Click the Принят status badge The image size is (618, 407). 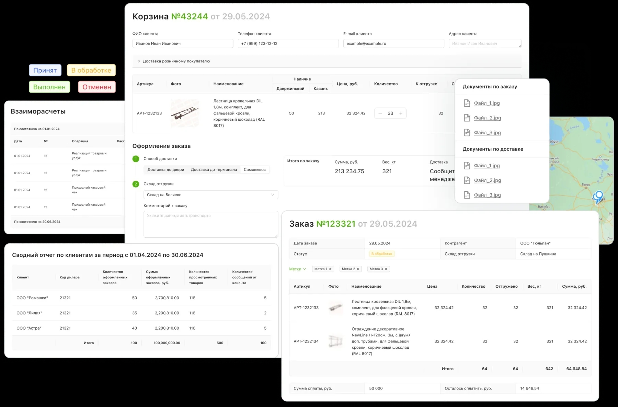tap(45, 70)
